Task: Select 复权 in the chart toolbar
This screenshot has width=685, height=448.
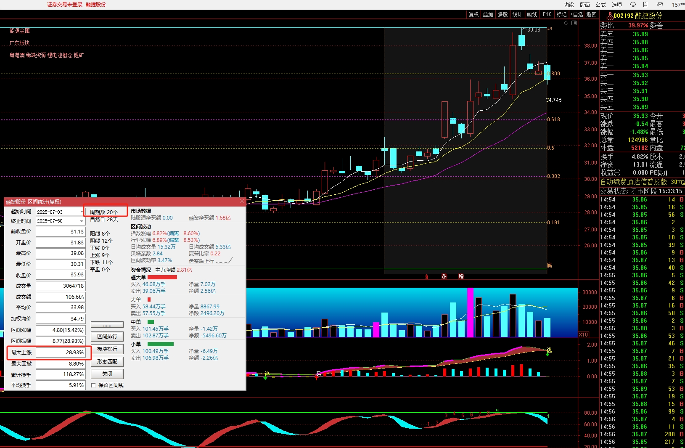Action: [473, 14]
